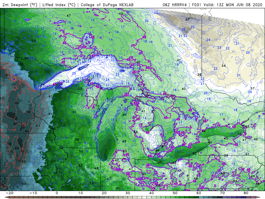Click the black '46' dewpoint value on the map
Viewport: 265px width, 199px height.
pos(239,134)
